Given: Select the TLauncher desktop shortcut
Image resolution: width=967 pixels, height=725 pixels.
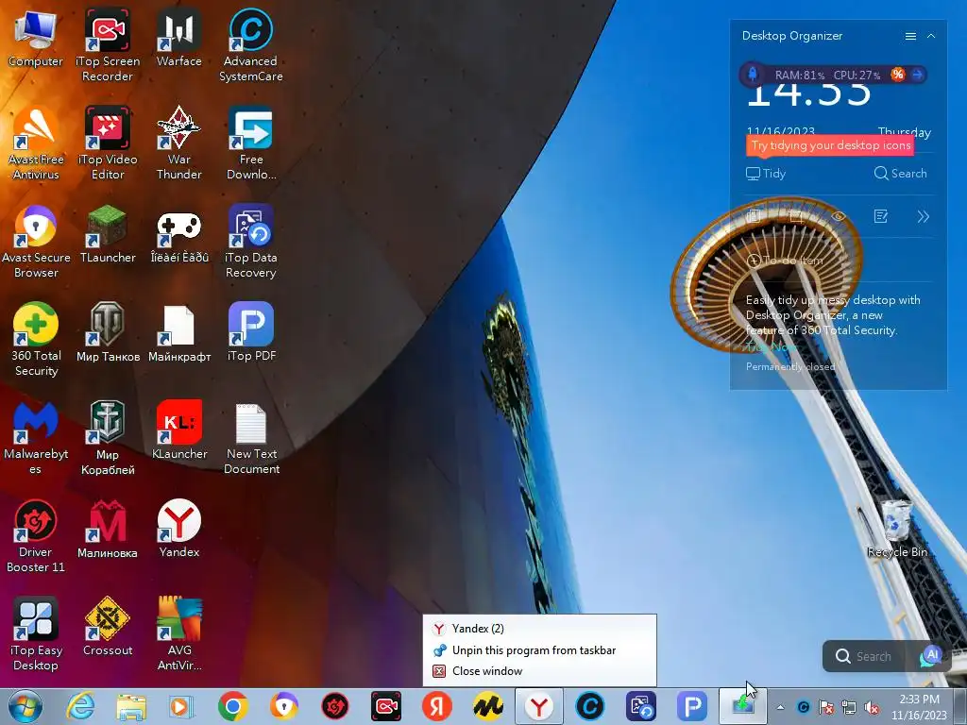Looking at the screenshot, I should click(x=108, y=234).
